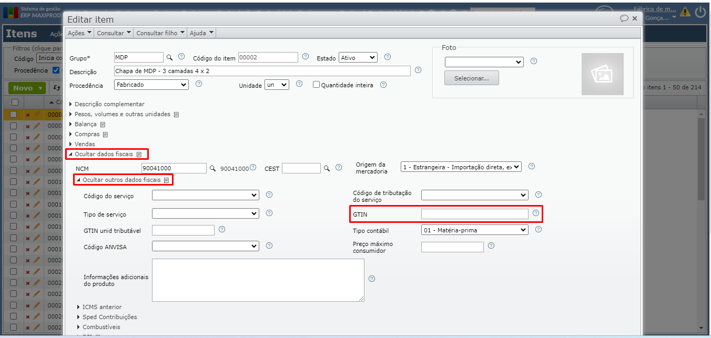
Task: Open the Código do serviço dropdown
Action: click(x=206, y=195)
